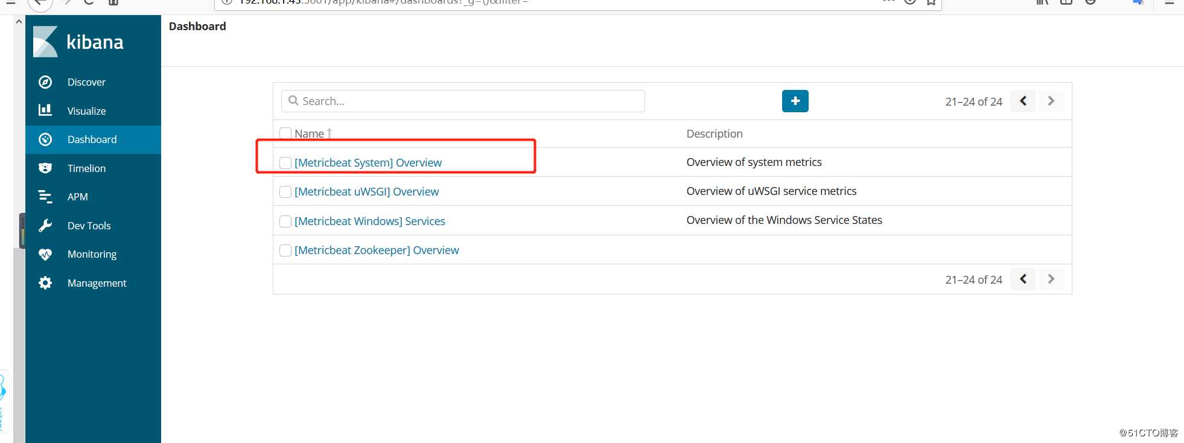Click the Description column header
The height and width of the screenshot is (443, 1184).
pyautogui.click(x=715, y=133)
